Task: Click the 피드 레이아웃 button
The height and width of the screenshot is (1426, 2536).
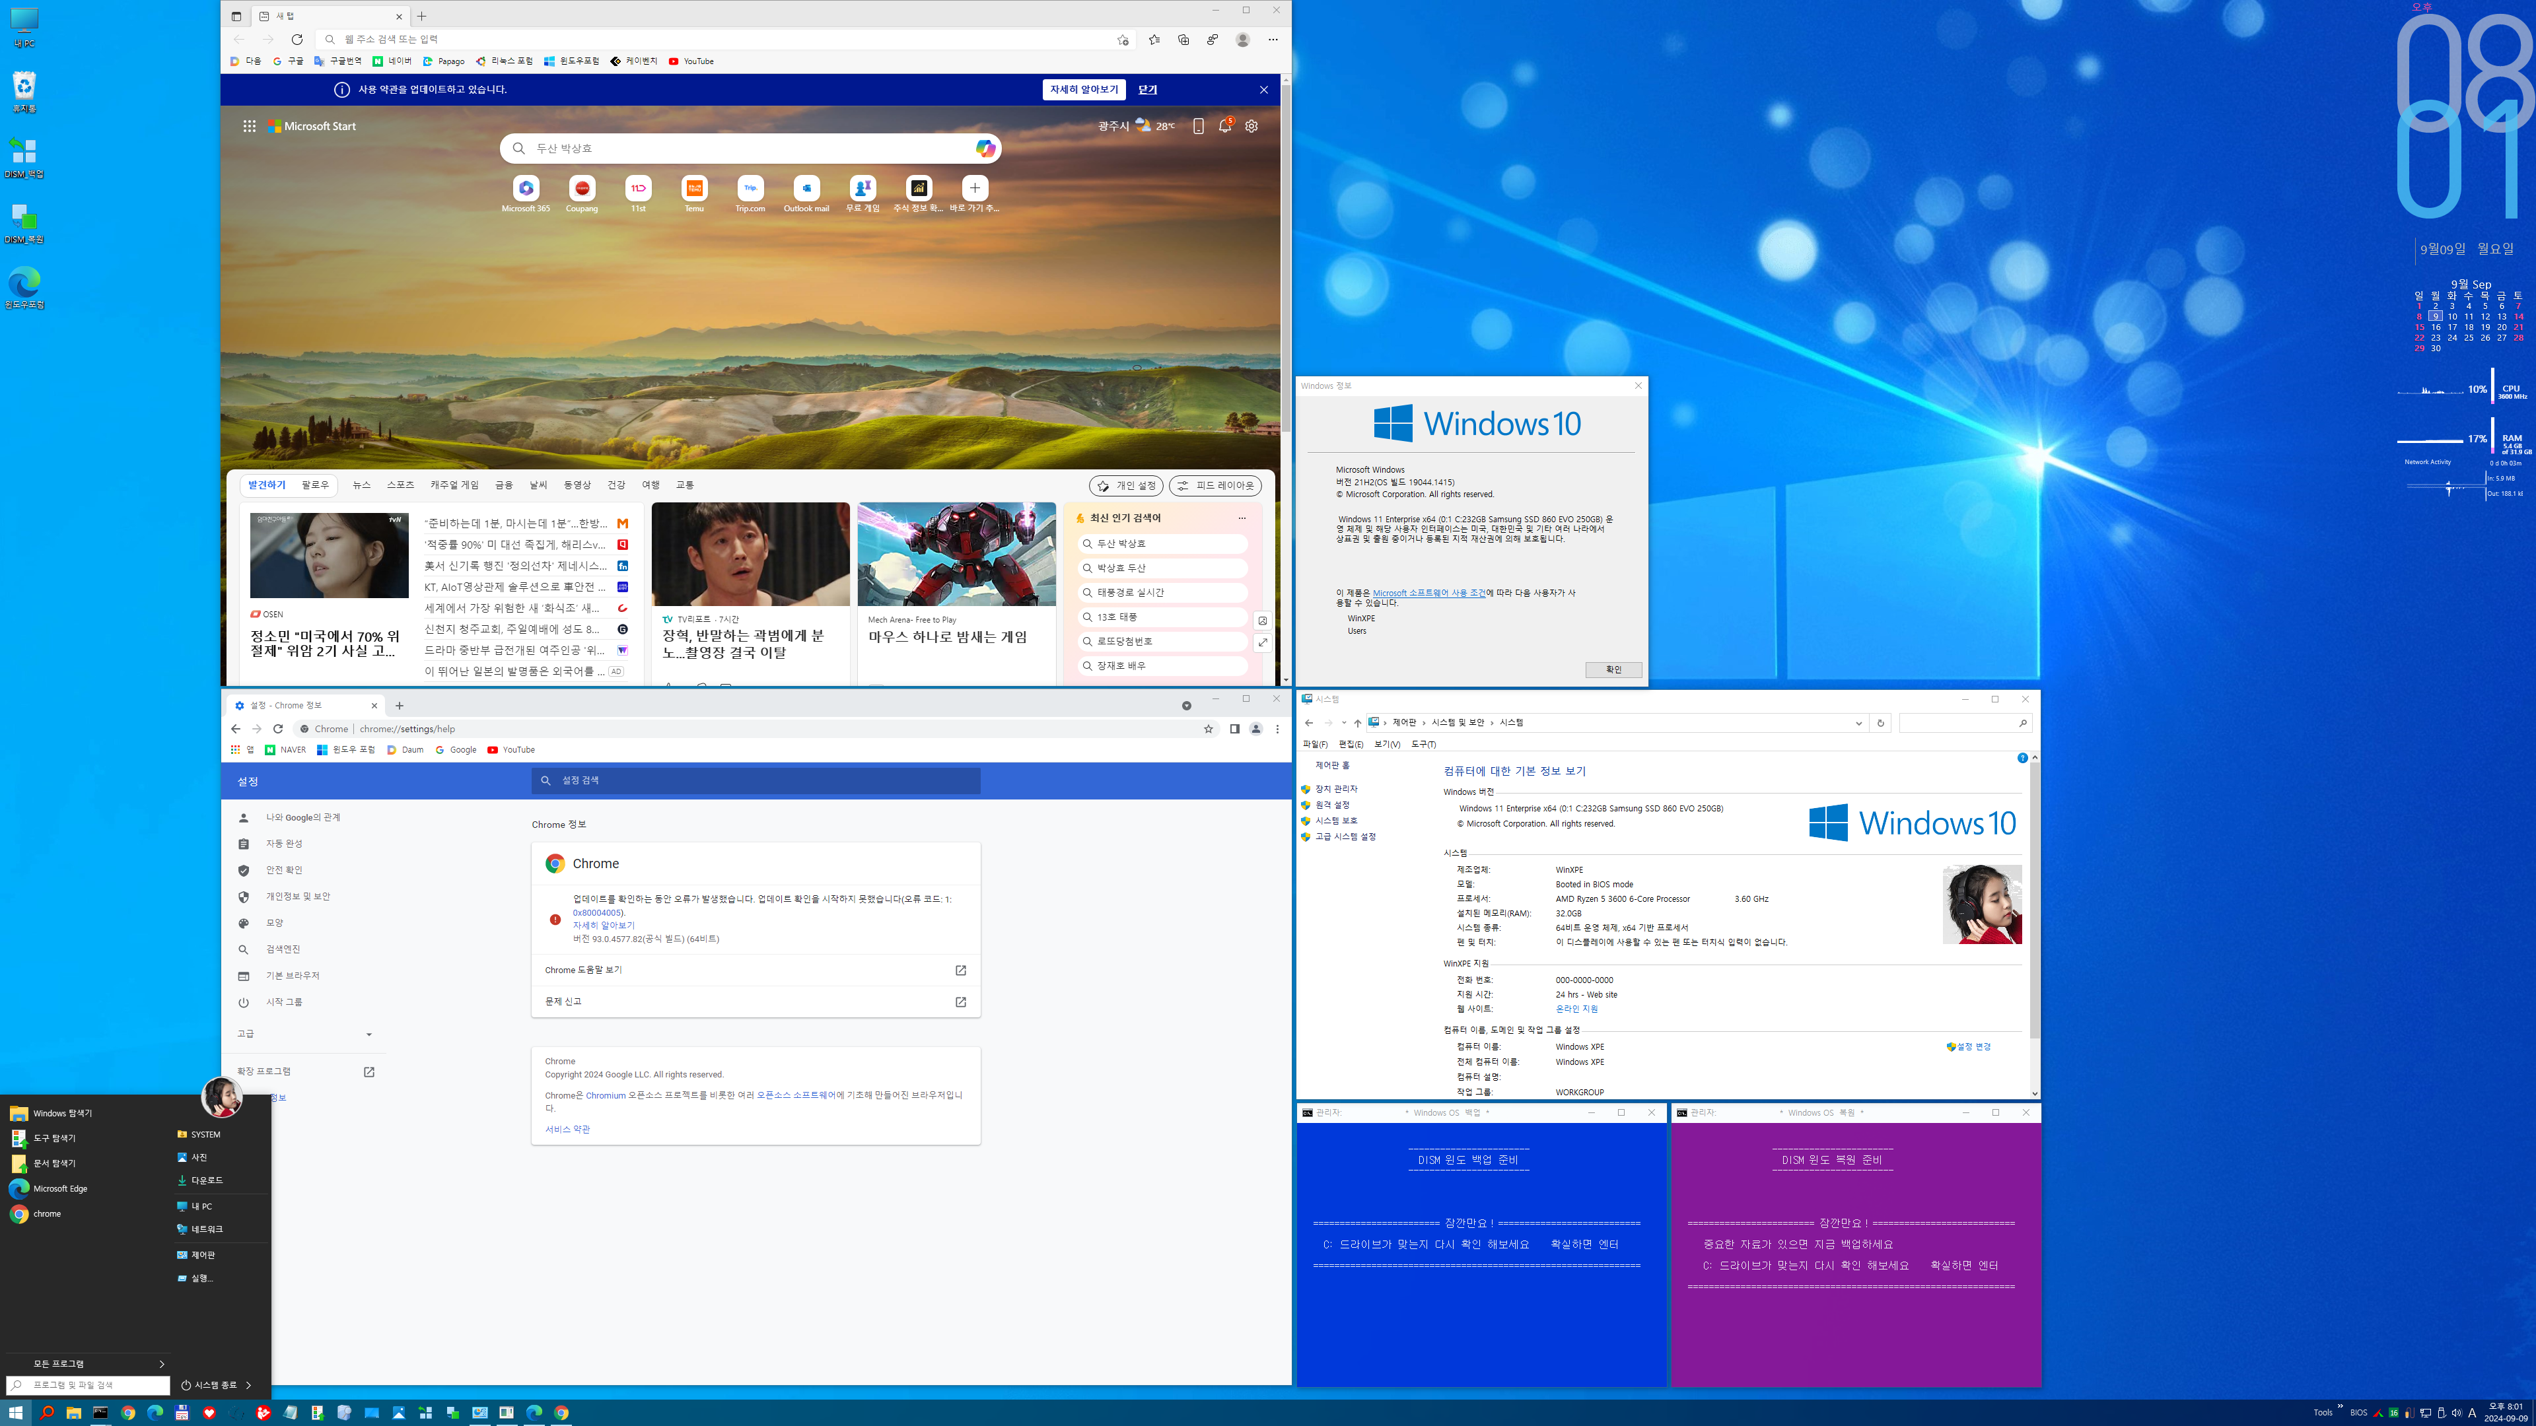Action: pyautogui.click(x=1215, y=486)
